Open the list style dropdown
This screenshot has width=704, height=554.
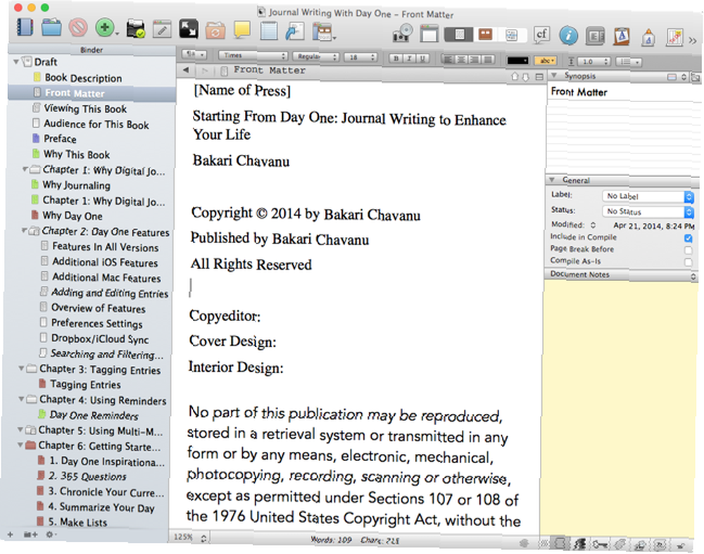(629, 62)
